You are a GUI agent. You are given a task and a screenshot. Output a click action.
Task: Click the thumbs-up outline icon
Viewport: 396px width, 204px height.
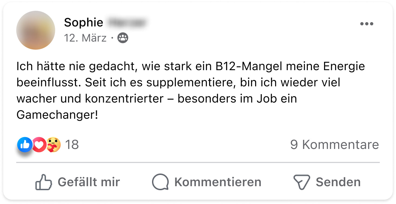[44, 182]
